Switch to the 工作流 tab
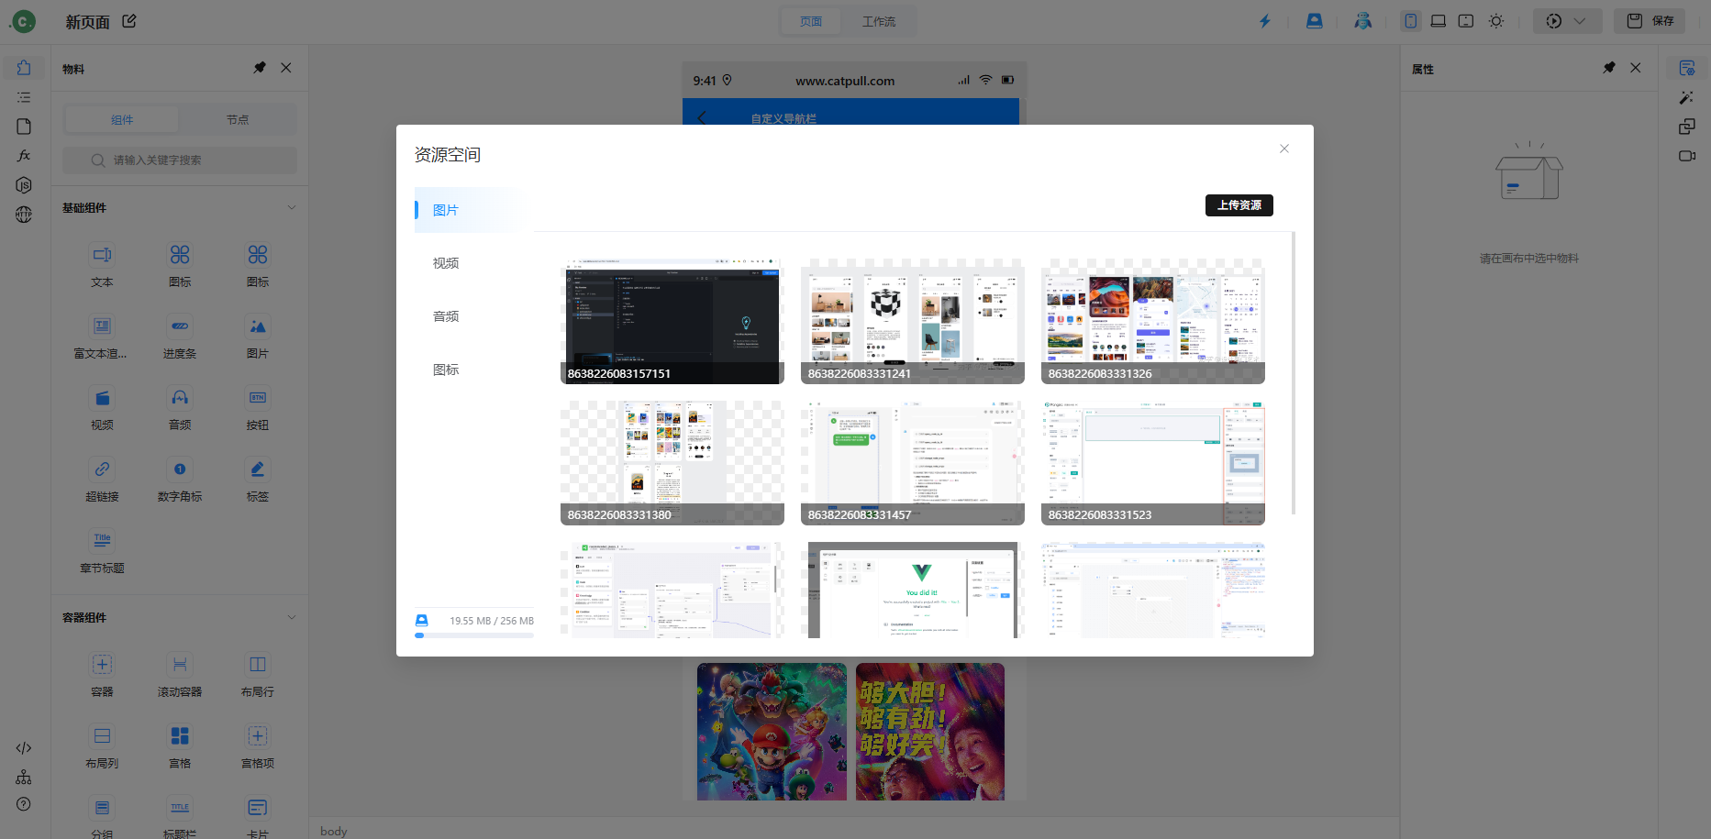Screen dimensions: 1711x839 [878, 21]
